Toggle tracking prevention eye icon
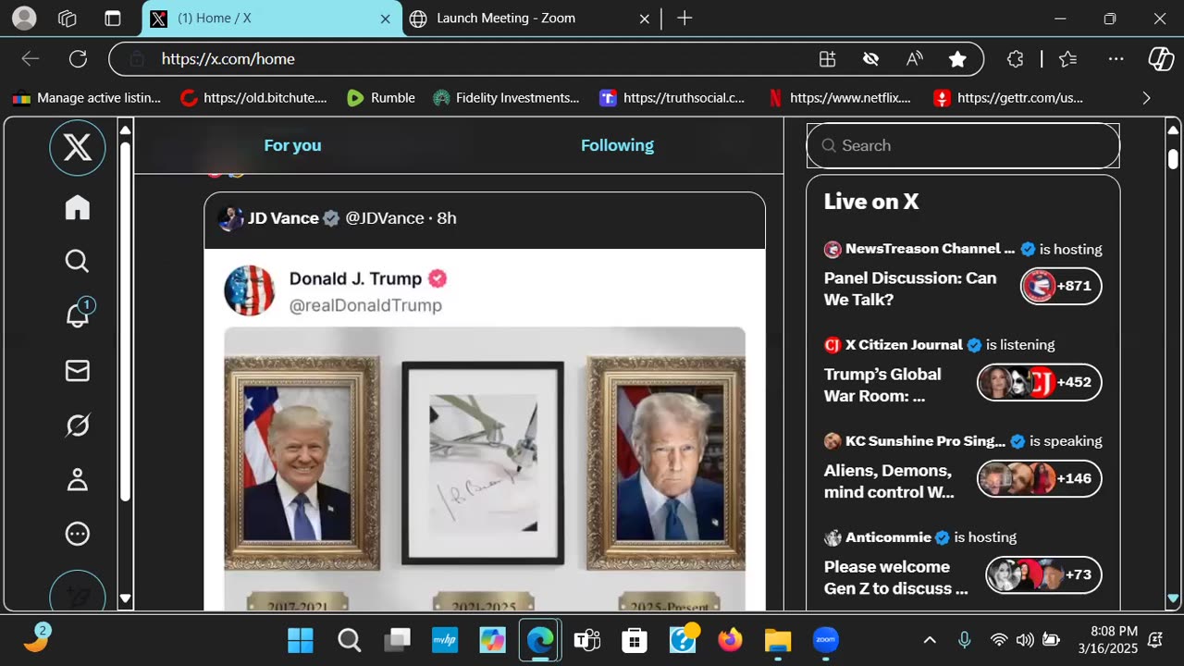Image resolution: width=1184 pixels, height=666 pixels. pyautogui.click(x=870, y=59)
